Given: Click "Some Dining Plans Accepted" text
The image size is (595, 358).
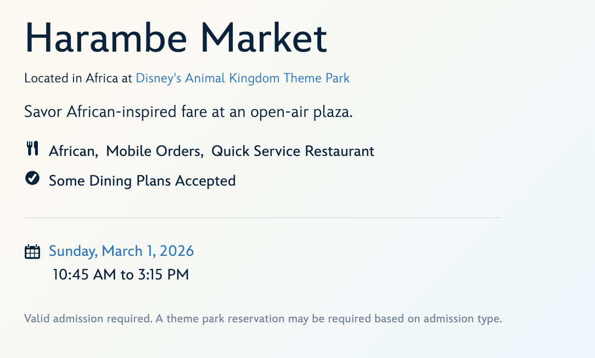Looking at the screenshot, I should [142, 181].
